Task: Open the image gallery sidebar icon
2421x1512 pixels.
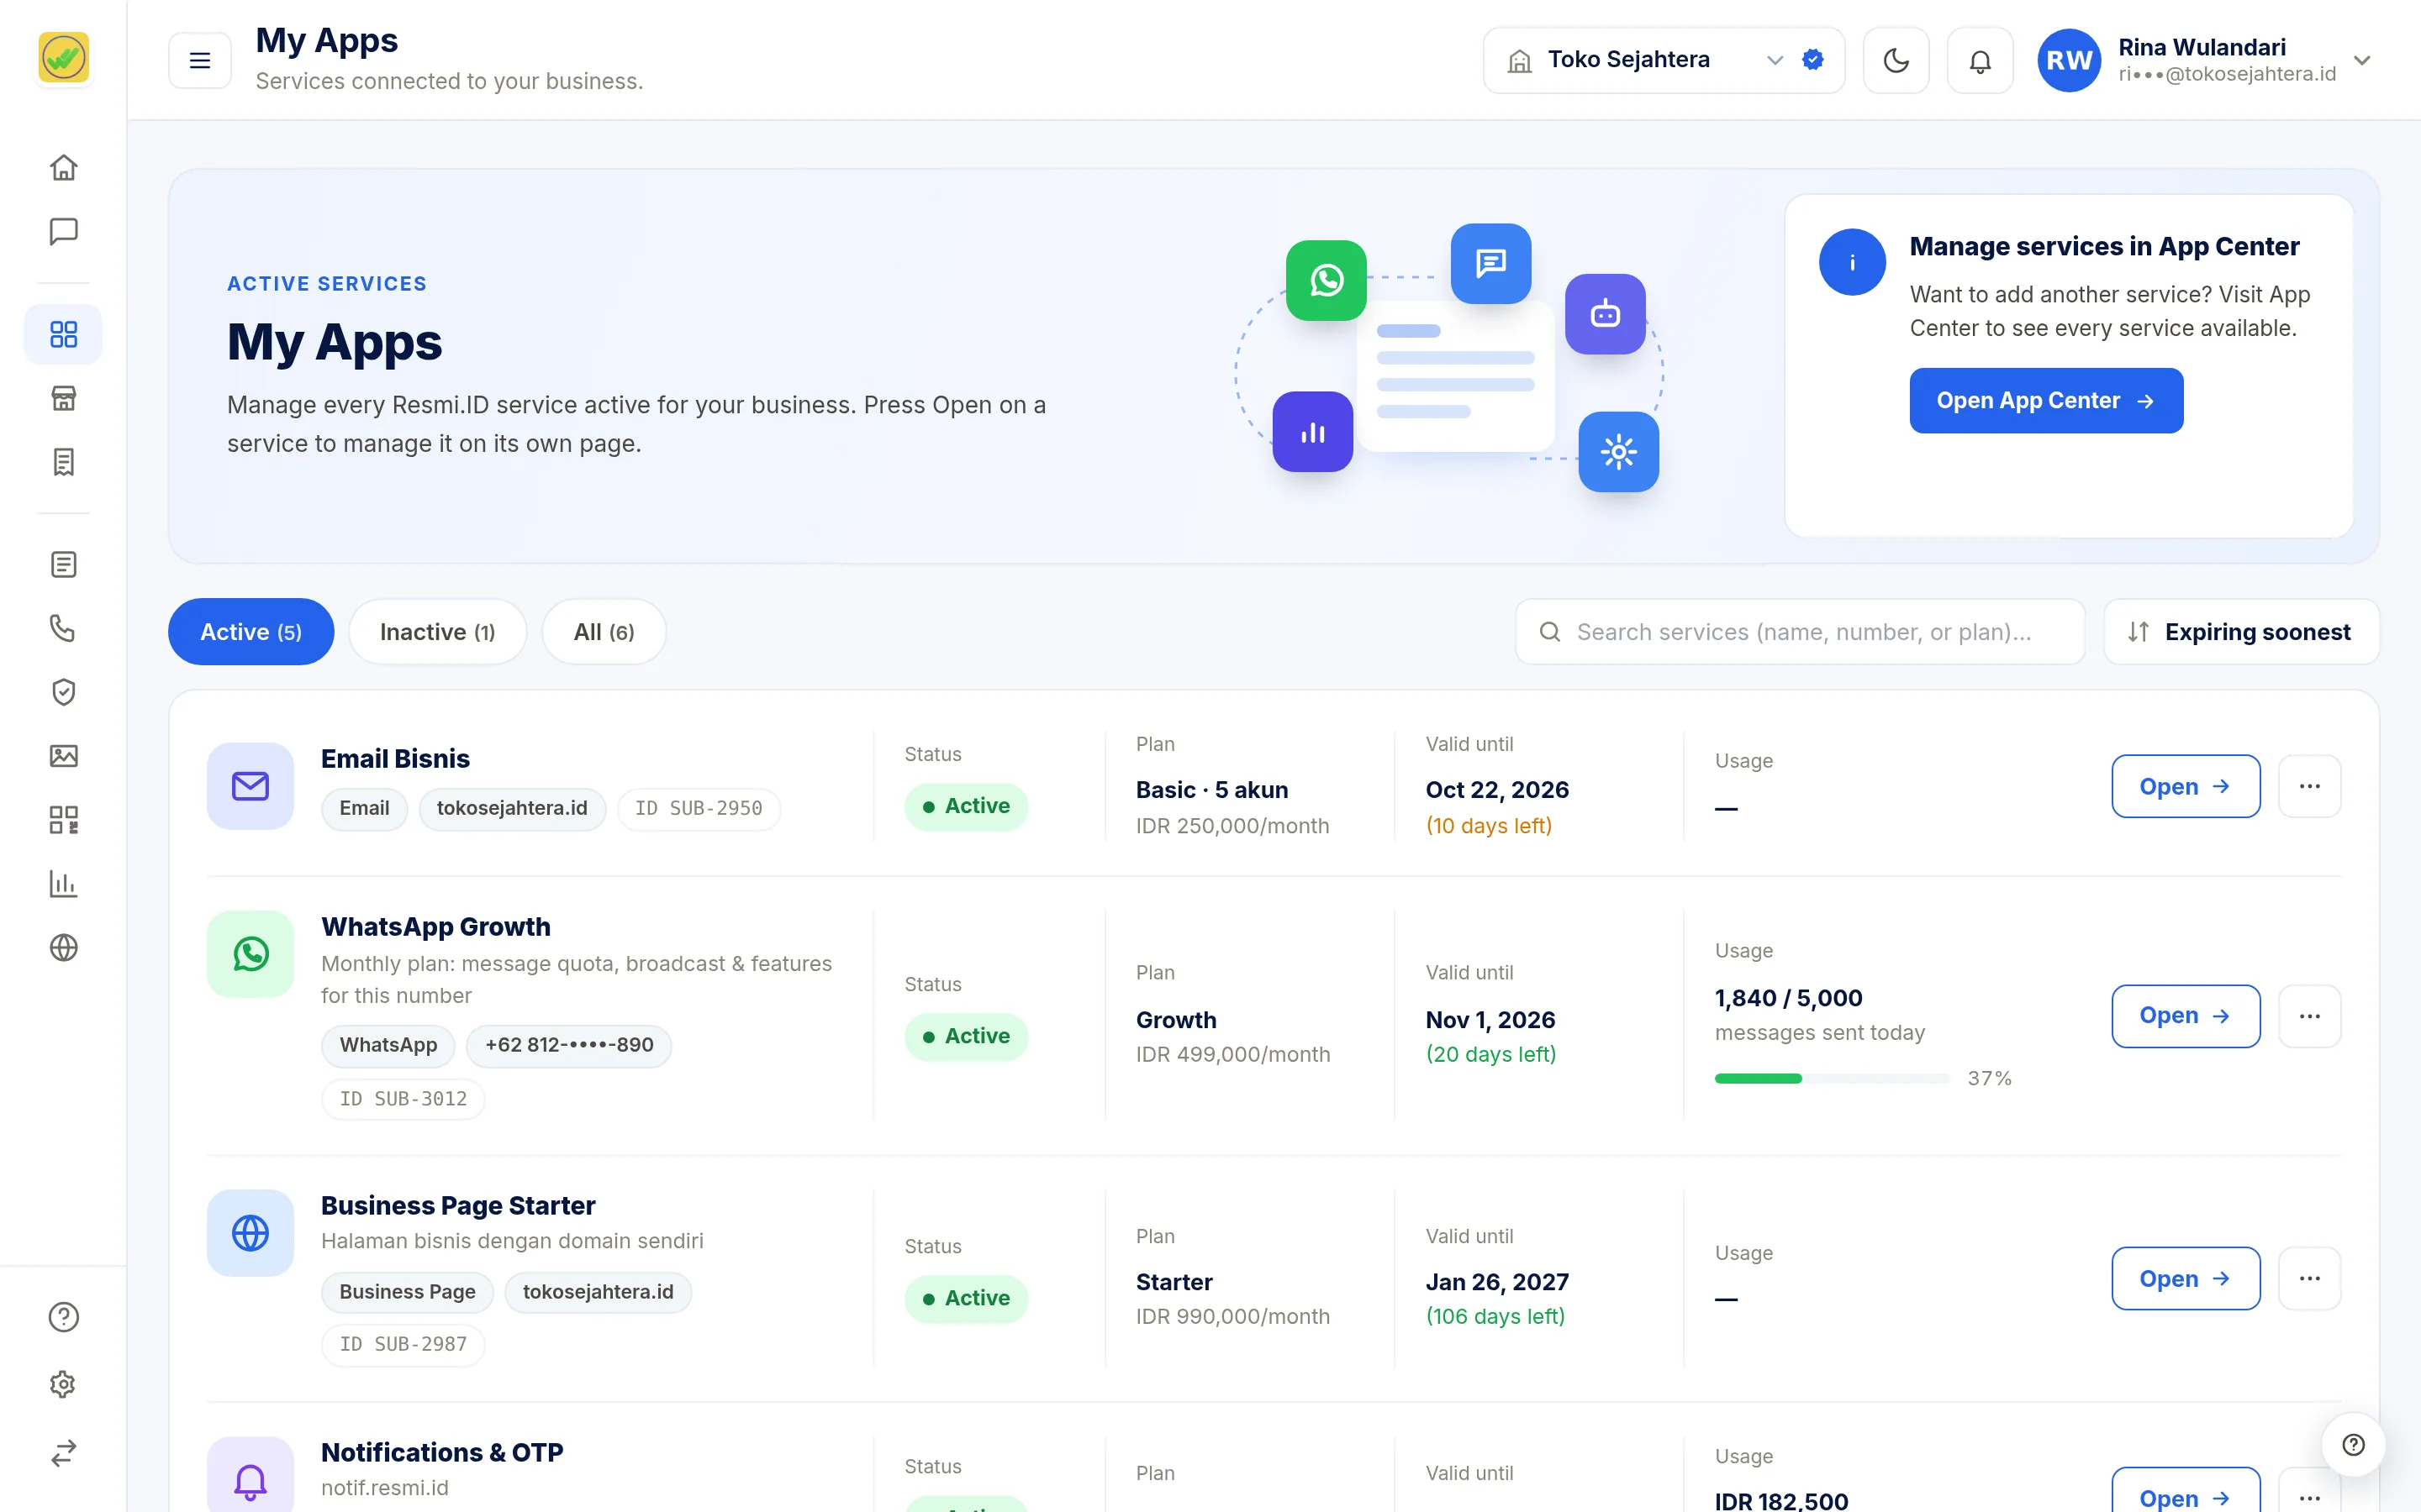Action: (63, 756)
